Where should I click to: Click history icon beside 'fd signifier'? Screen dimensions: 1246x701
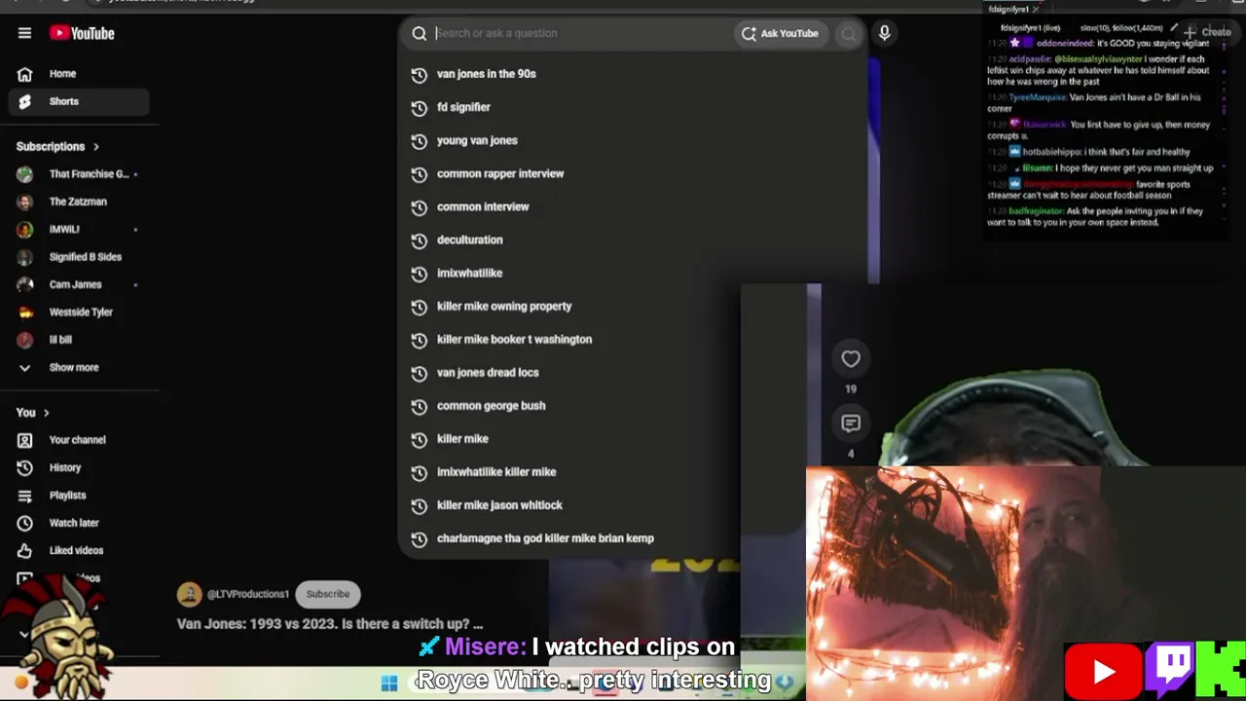point(420,107)
